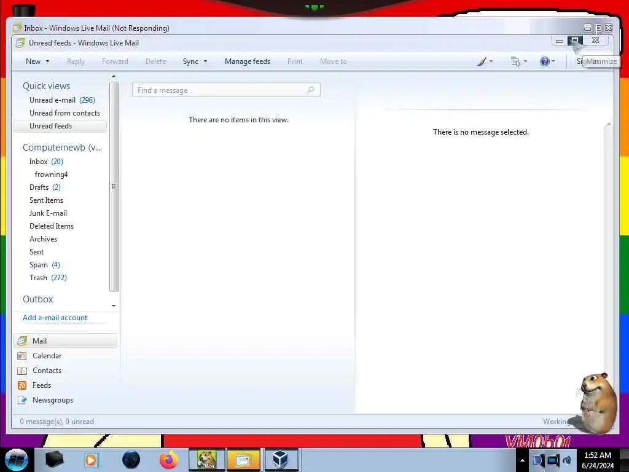Switch to the VirtualBox cube taskbar icon
The image size is (629, 472).
pos(281,460)
